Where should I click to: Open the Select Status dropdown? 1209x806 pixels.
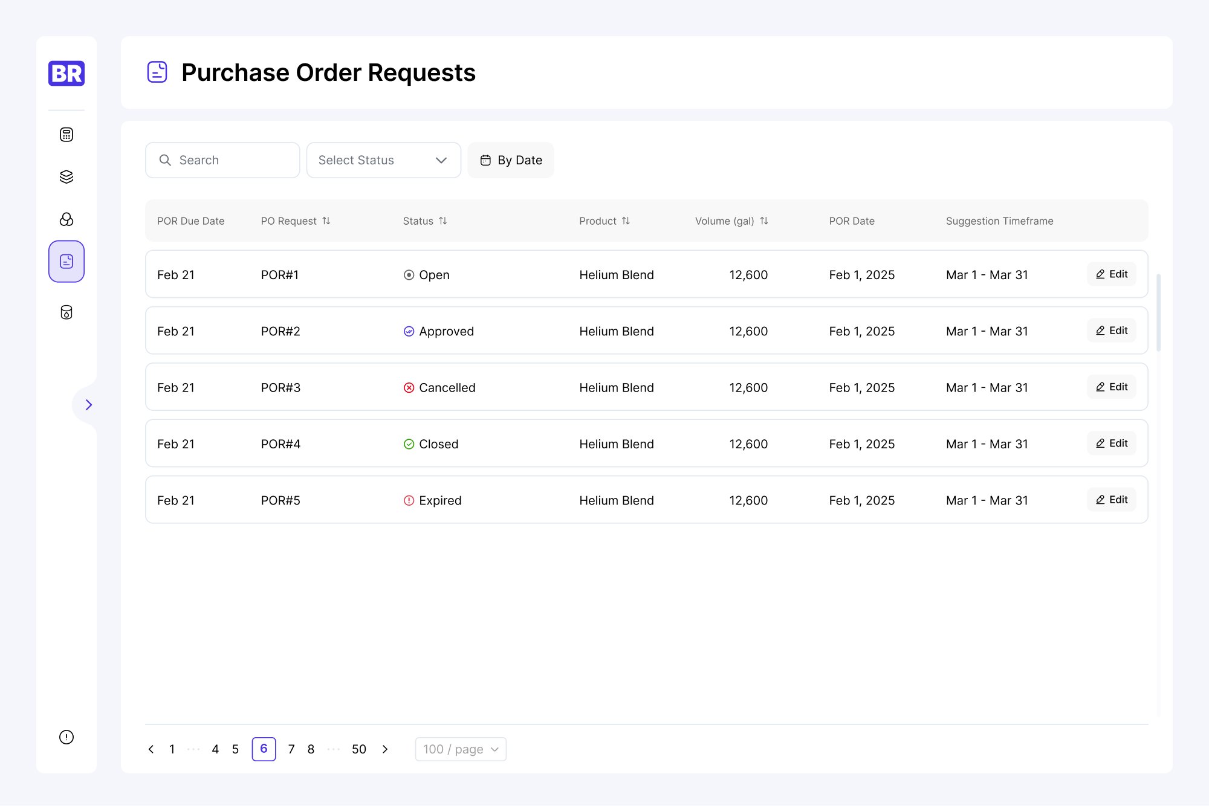[x=383, y=160]
